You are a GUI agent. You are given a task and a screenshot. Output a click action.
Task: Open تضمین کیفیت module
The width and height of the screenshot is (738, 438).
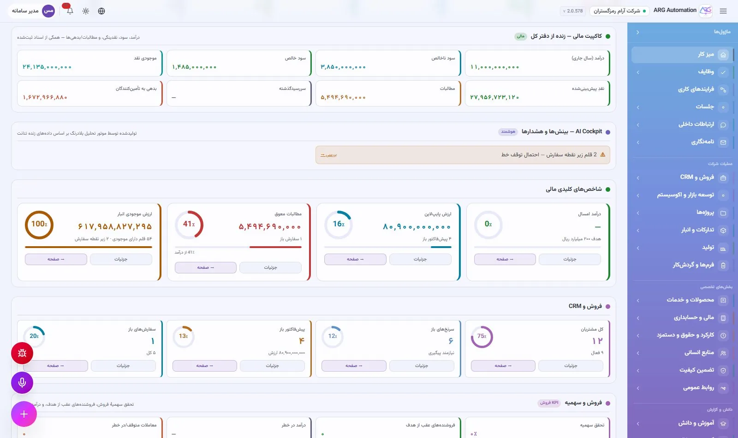coord(683,370)
